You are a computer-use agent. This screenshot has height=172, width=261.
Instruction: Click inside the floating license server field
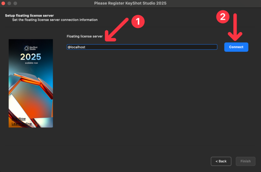[x=142, y=47]
